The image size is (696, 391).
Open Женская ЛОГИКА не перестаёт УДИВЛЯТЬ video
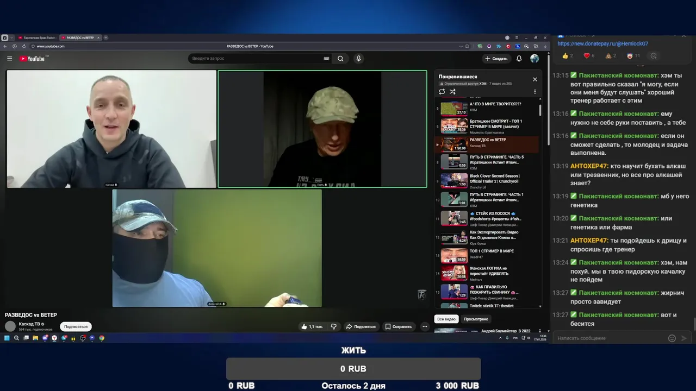488,274
